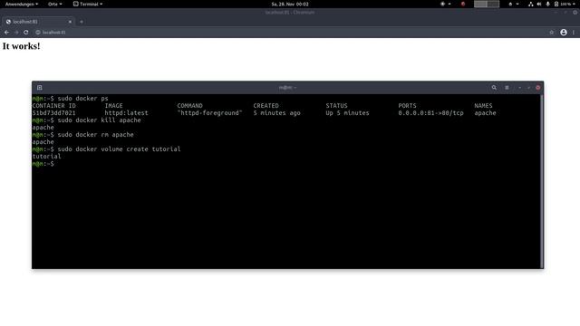Open a new Chromium tab
Screen dimensions: 580x326
pyautogui.click(x=82, y=22)
